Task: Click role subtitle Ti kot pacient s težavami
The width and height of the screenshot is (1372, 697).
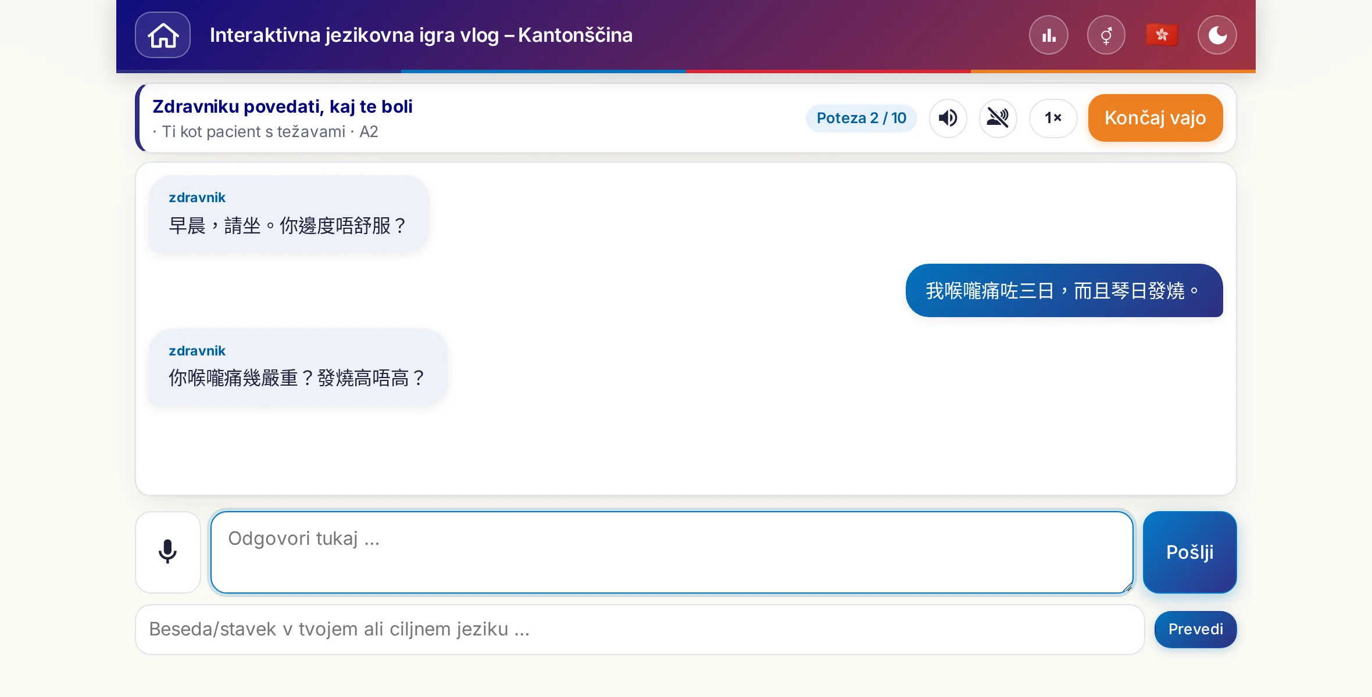Action: (253, 132)
